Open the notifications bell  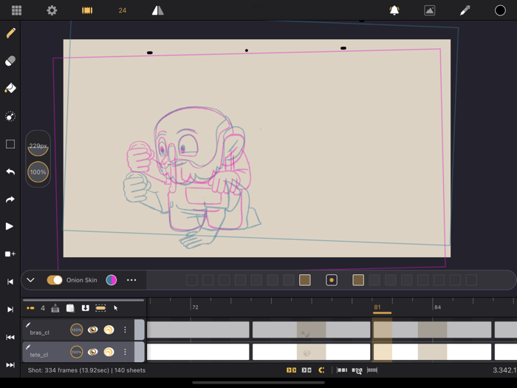pos(394,10)
